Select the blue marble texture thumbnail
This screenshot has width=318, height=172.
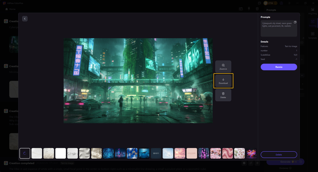(132, 153)
